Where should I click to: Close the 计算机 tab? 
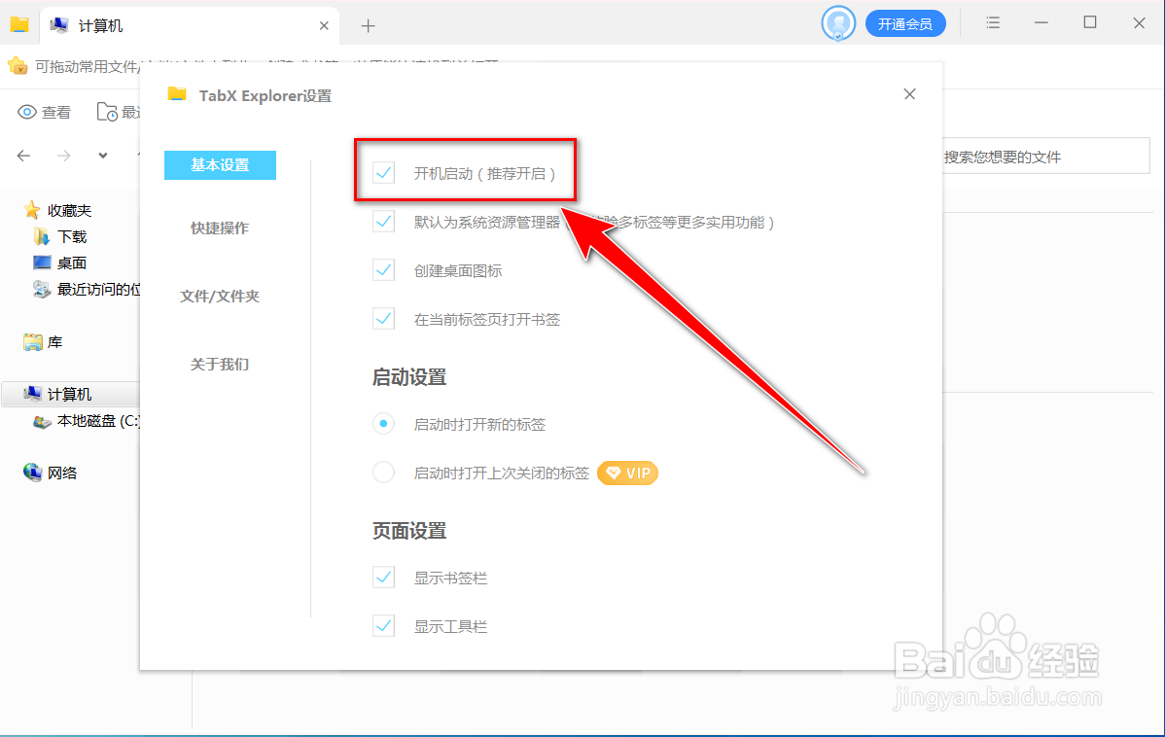324,26
